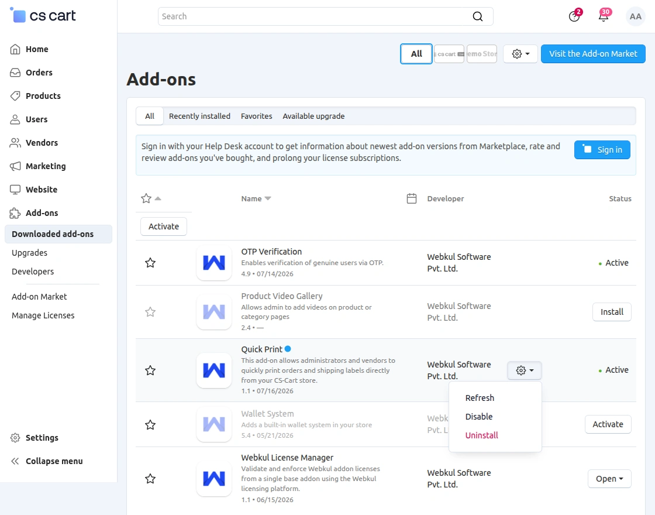Image resolution: width=655 pixels, height=515 pixels.
Task: Click the Webkul License Manager add-on logo
Action: (214, 479)
